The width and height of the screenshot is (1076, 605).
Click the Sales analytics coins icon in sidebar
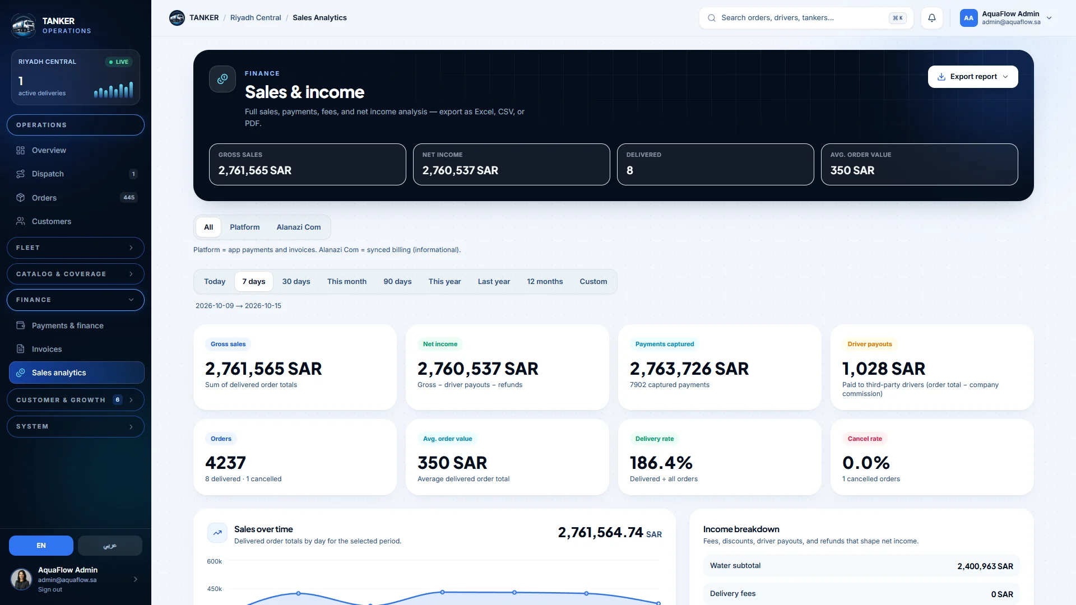point(21,373)
